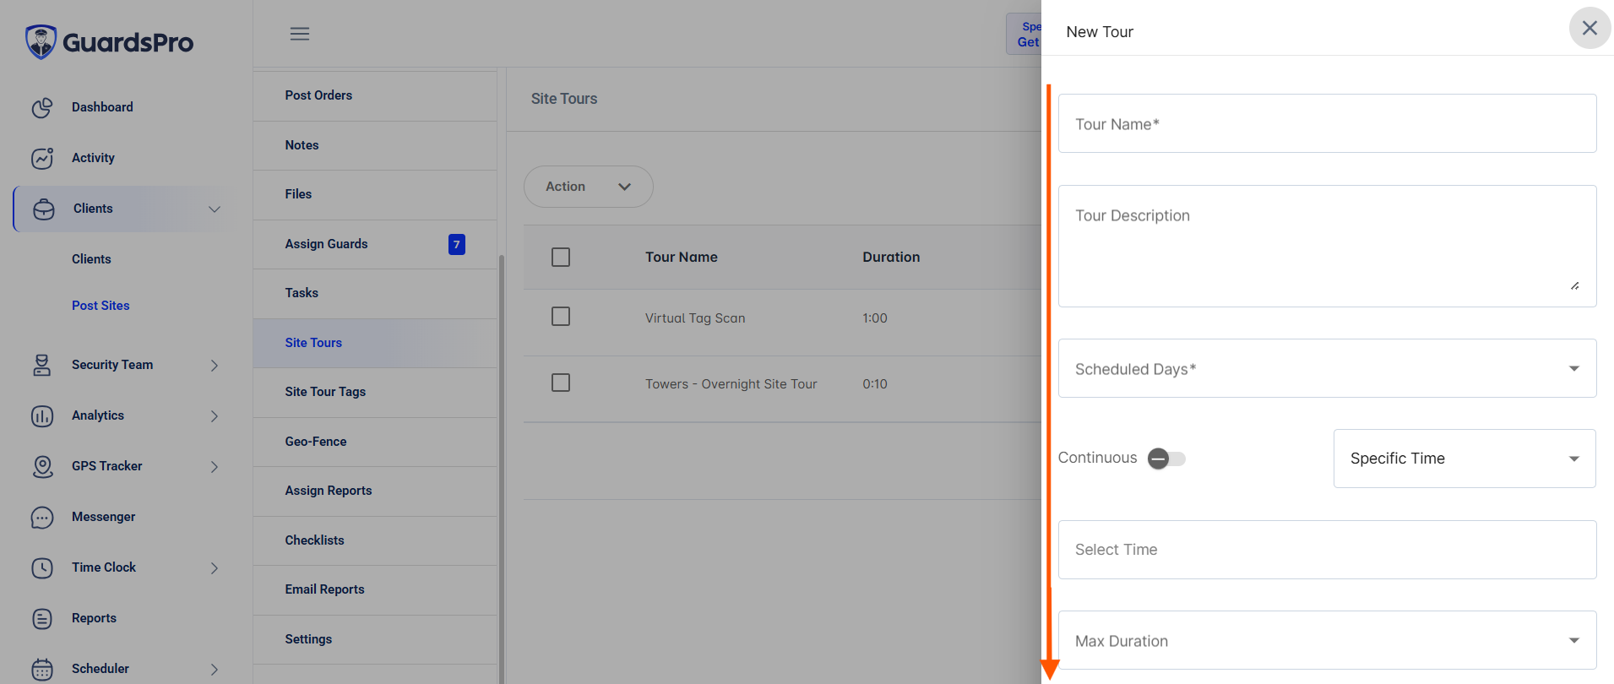Click the Messenger chat bubble icon
The image size is (1614, 684).
pos(42,517)
